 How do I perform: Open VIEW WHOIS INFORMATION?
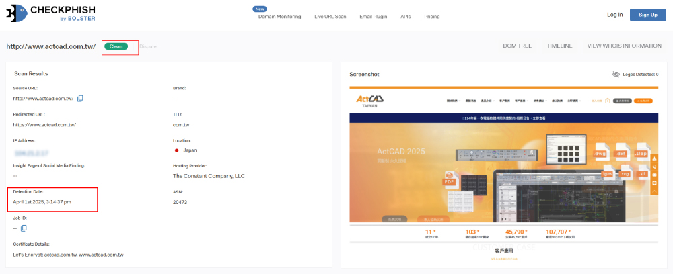(624, 46)
